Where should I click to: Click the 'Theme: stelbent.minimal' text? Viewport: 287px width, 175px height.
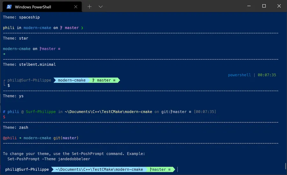click(x=29, y=65)
